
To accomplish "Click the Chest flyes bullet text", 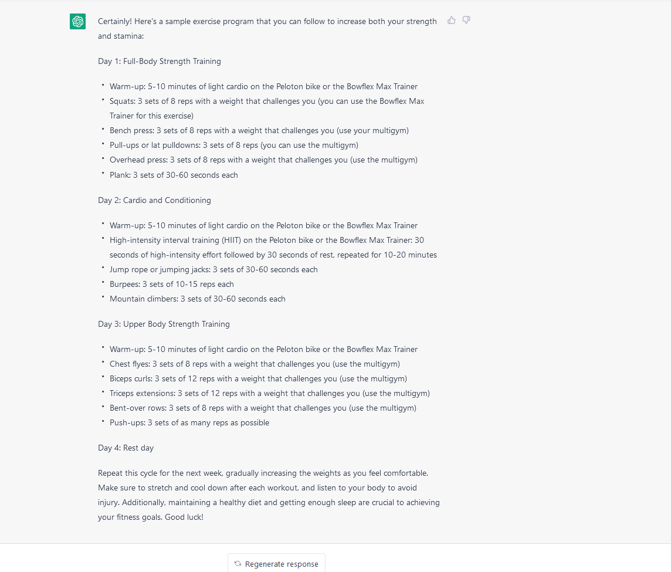I will click(x=255, y=364).
